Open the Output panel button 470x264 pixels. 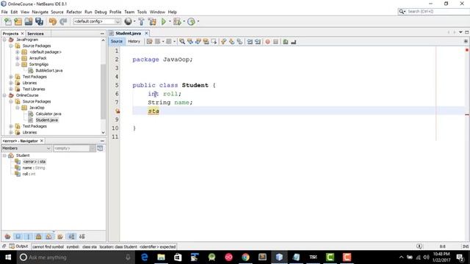(18, 246)
